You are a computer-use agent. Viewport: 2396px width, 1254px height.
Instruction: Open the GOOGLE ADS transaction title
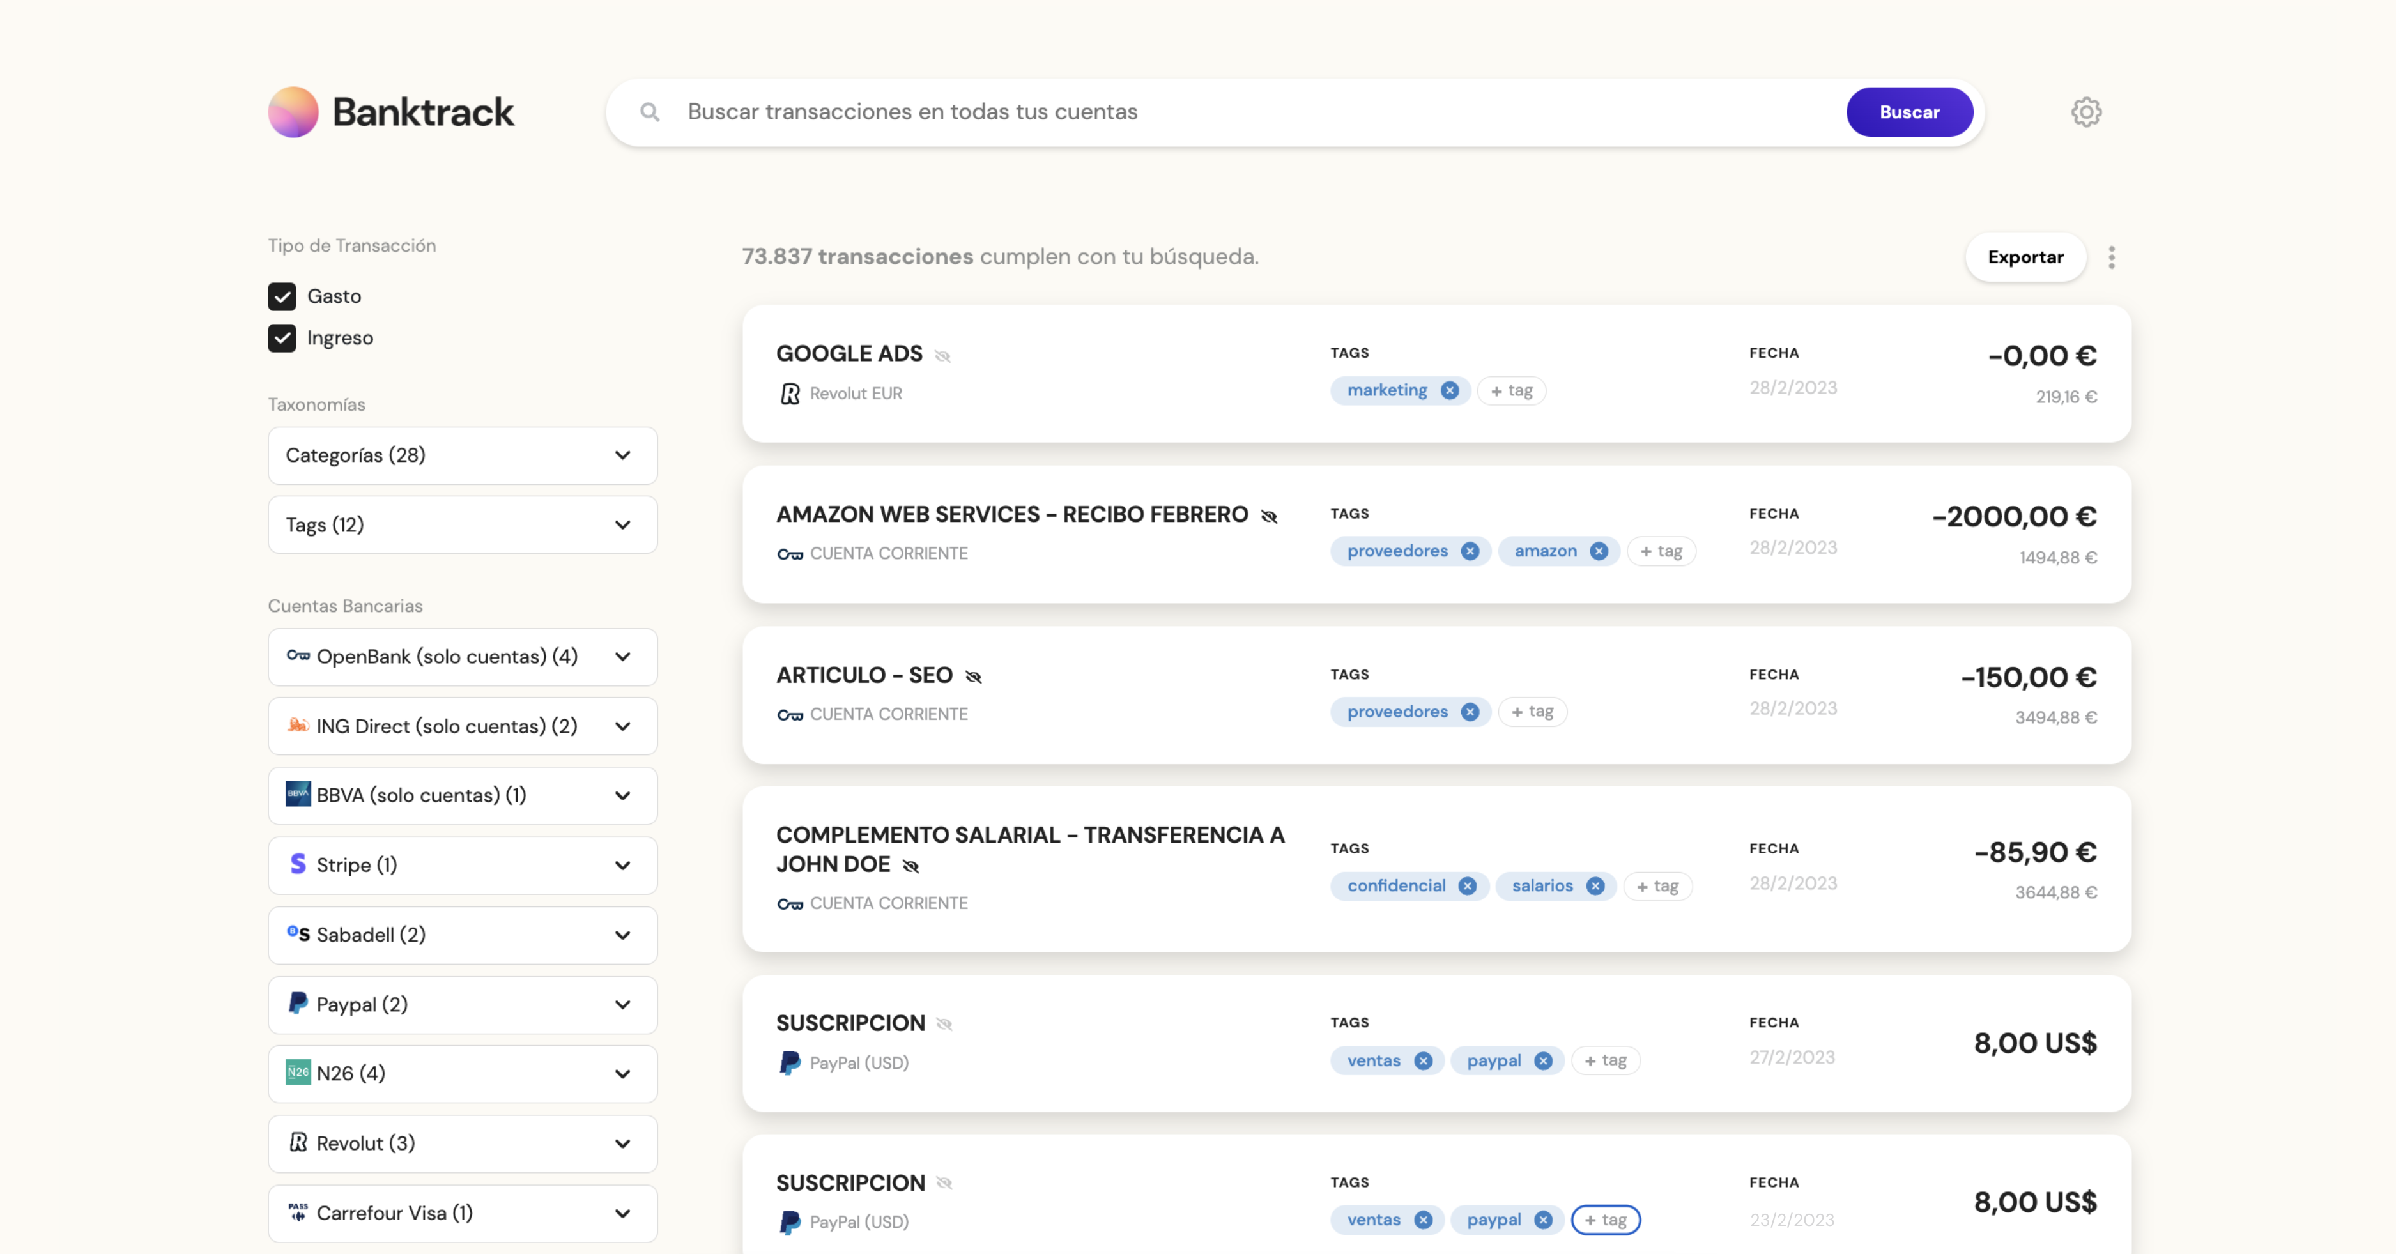[x=849, y=353]
